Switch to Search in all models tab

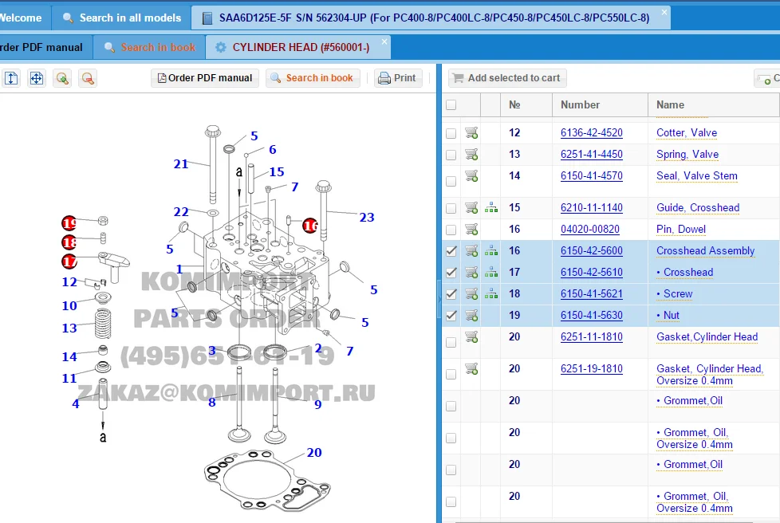point(122,18)
